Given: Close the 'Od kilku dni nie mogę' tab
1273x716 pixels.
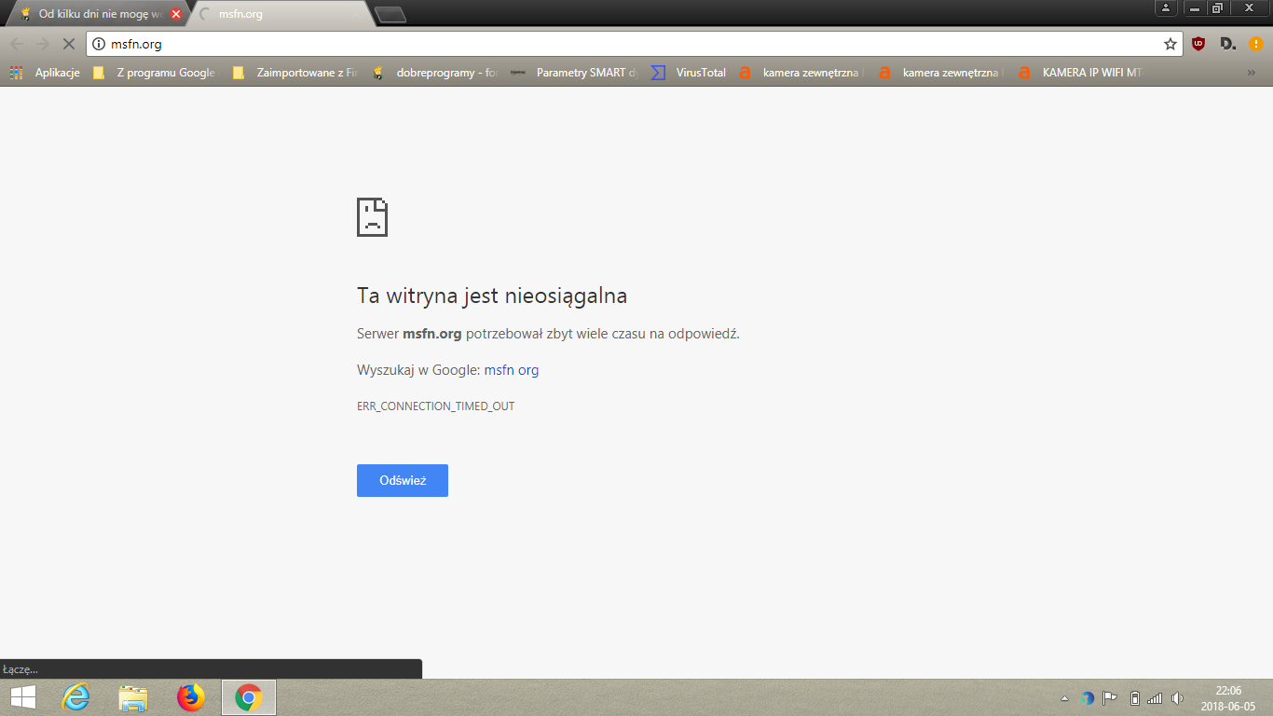Looking at the screenshot, I should 176,14.
